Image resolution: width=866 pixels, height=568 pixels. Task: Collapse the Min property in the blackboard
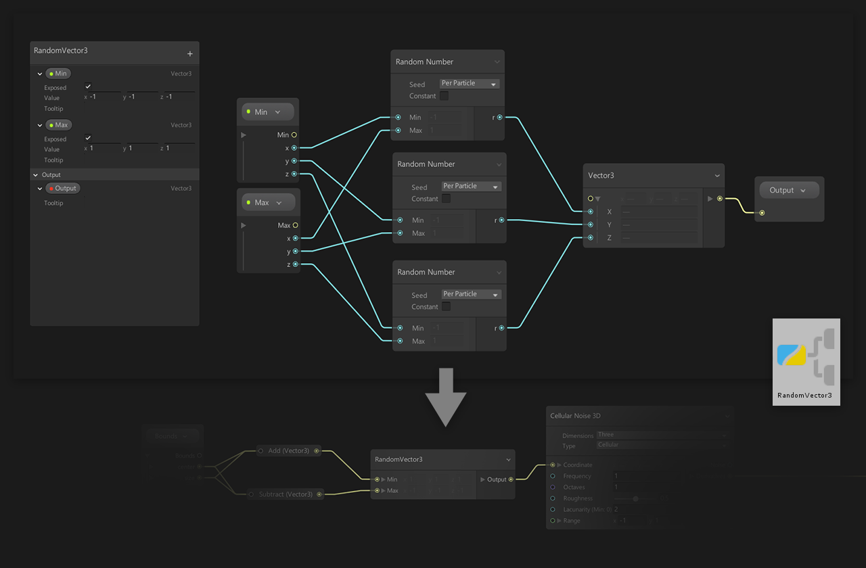click(x=39, y=73)
